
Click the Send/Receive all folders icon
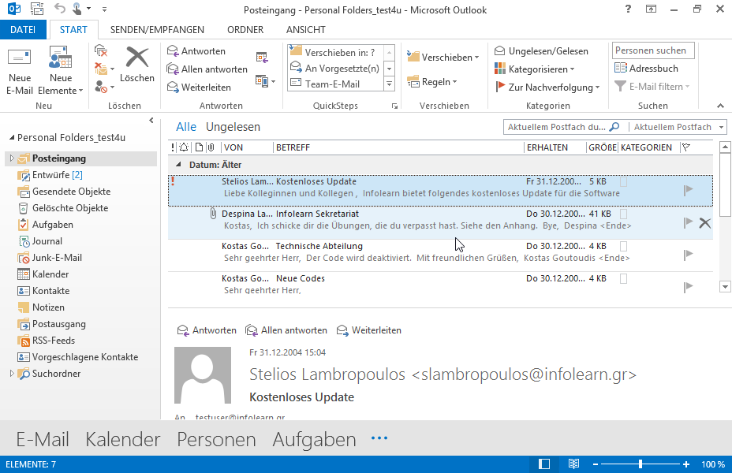point(36,9)
